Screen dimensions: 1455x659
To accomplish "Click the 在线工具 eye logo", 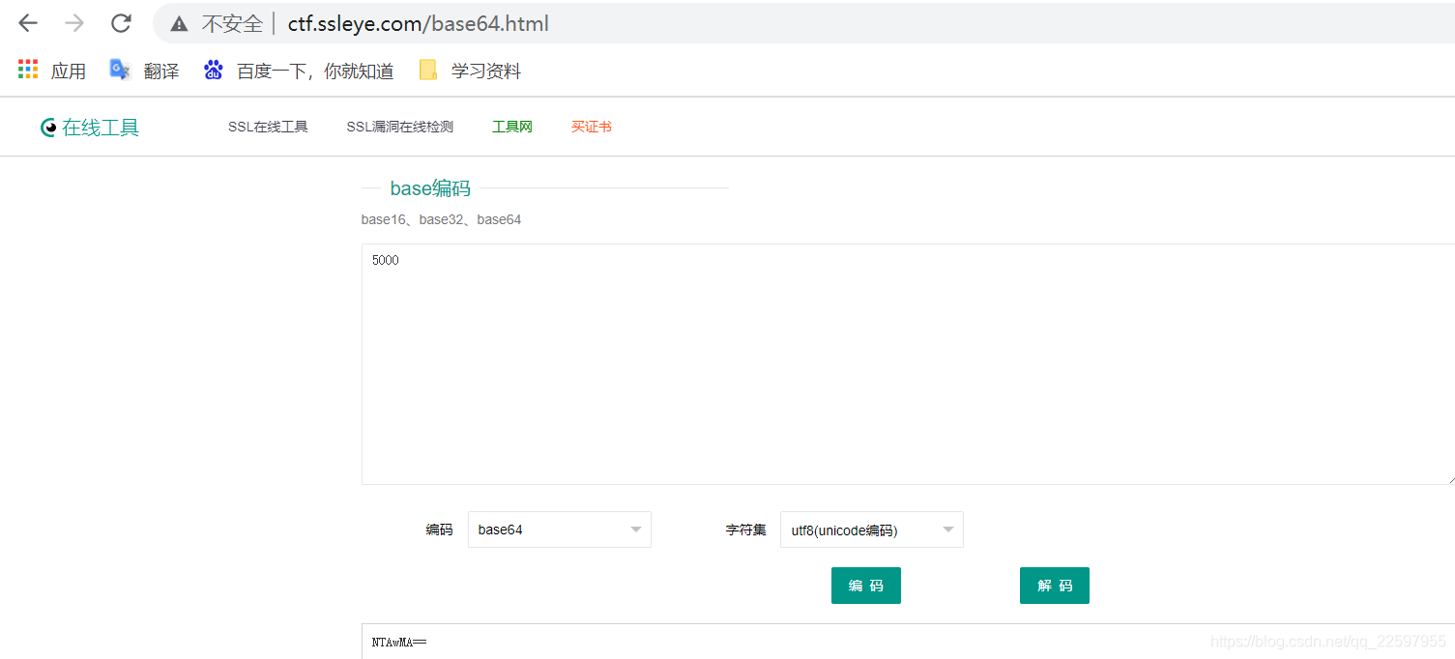I will click(46, 127).
